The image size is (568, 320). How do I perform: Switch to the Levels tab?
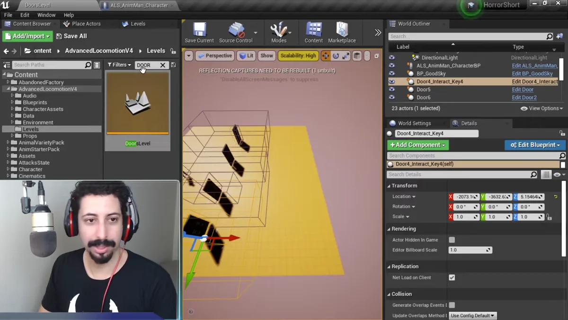click(134, 24)
